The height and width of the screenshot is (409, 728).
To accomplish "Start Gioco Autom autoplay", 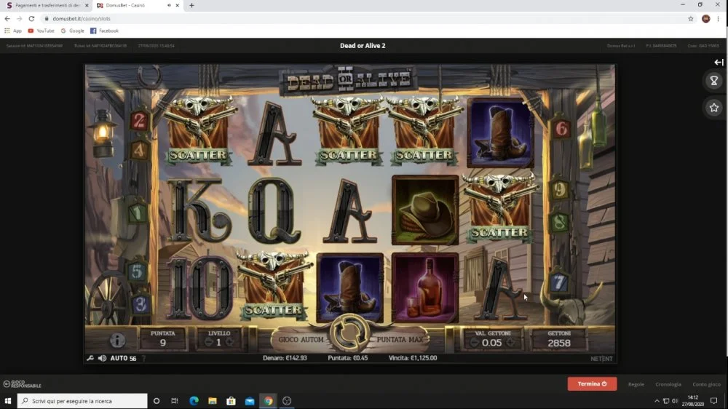I will click(x=301, y=340).
